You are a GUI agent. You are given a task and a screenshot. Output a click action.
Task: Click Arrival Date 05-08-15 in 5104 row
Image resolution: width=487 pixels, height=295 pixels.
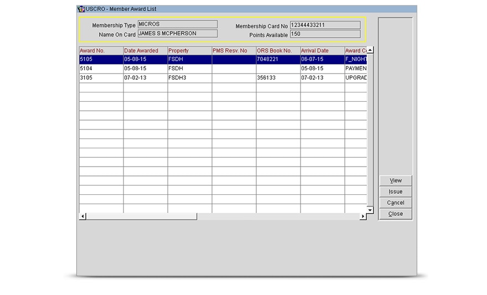[323, 69]
